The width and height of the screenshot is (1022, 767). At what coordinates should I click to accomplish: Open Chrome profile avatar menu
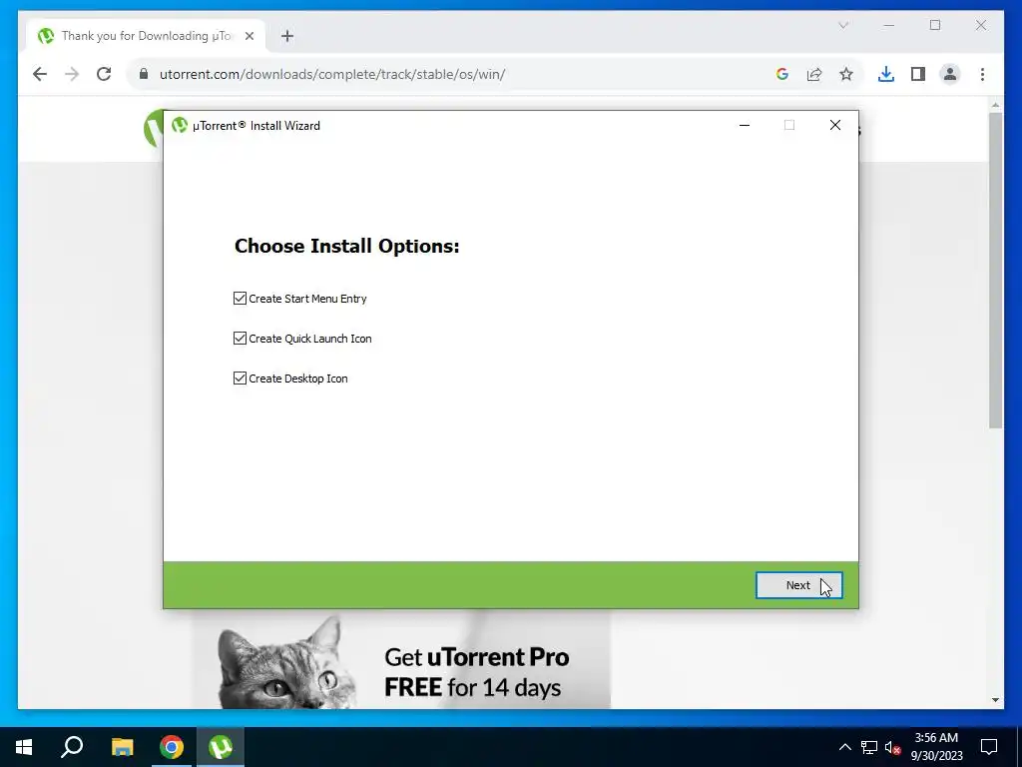coord(950,74)
